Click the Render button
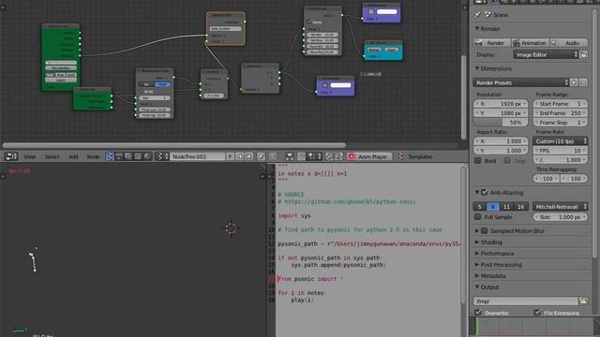Viewport: 600px width, 337px height. [x=491, y=43]
